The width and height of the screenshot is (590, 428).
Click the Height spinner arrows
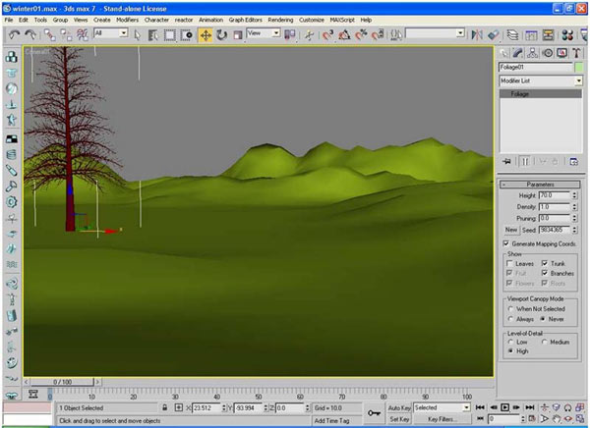click(574, 195)
